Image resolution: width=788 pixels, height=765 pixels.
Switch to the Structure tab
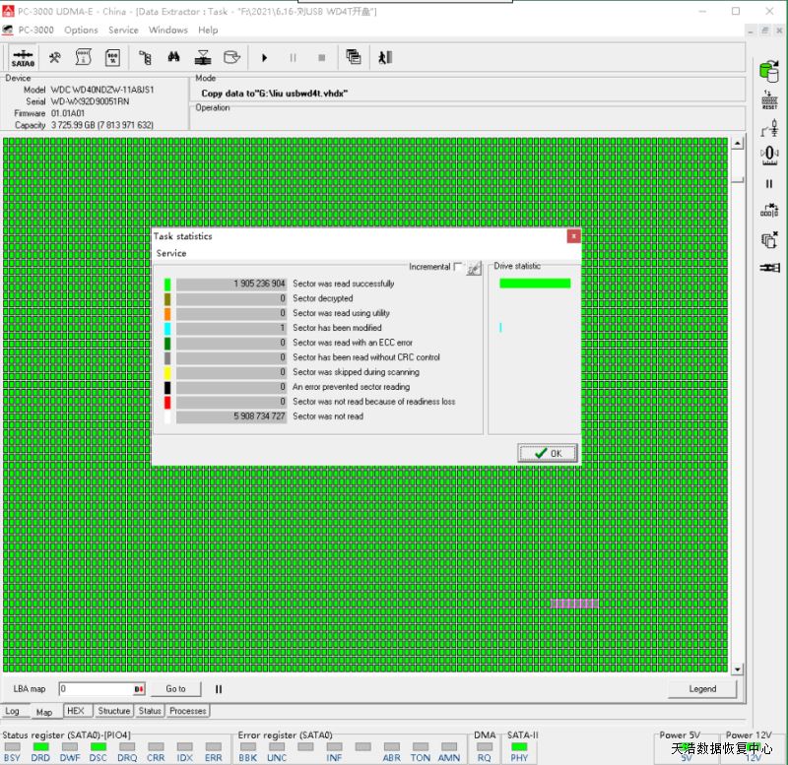tap(113, 711)
